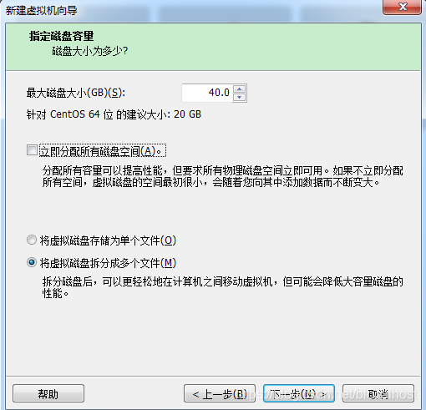This screenshot has width=426, height=410.
Task: Continue with the 下一步(N) button
Action: tap(299, 393)
